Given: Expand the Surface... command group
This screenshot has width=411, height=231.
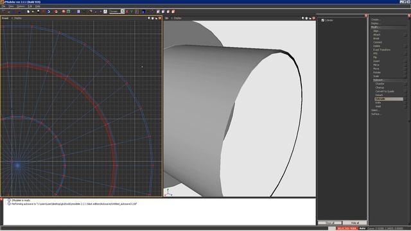Looking at the screenshot, I should (x=376, y=114).
